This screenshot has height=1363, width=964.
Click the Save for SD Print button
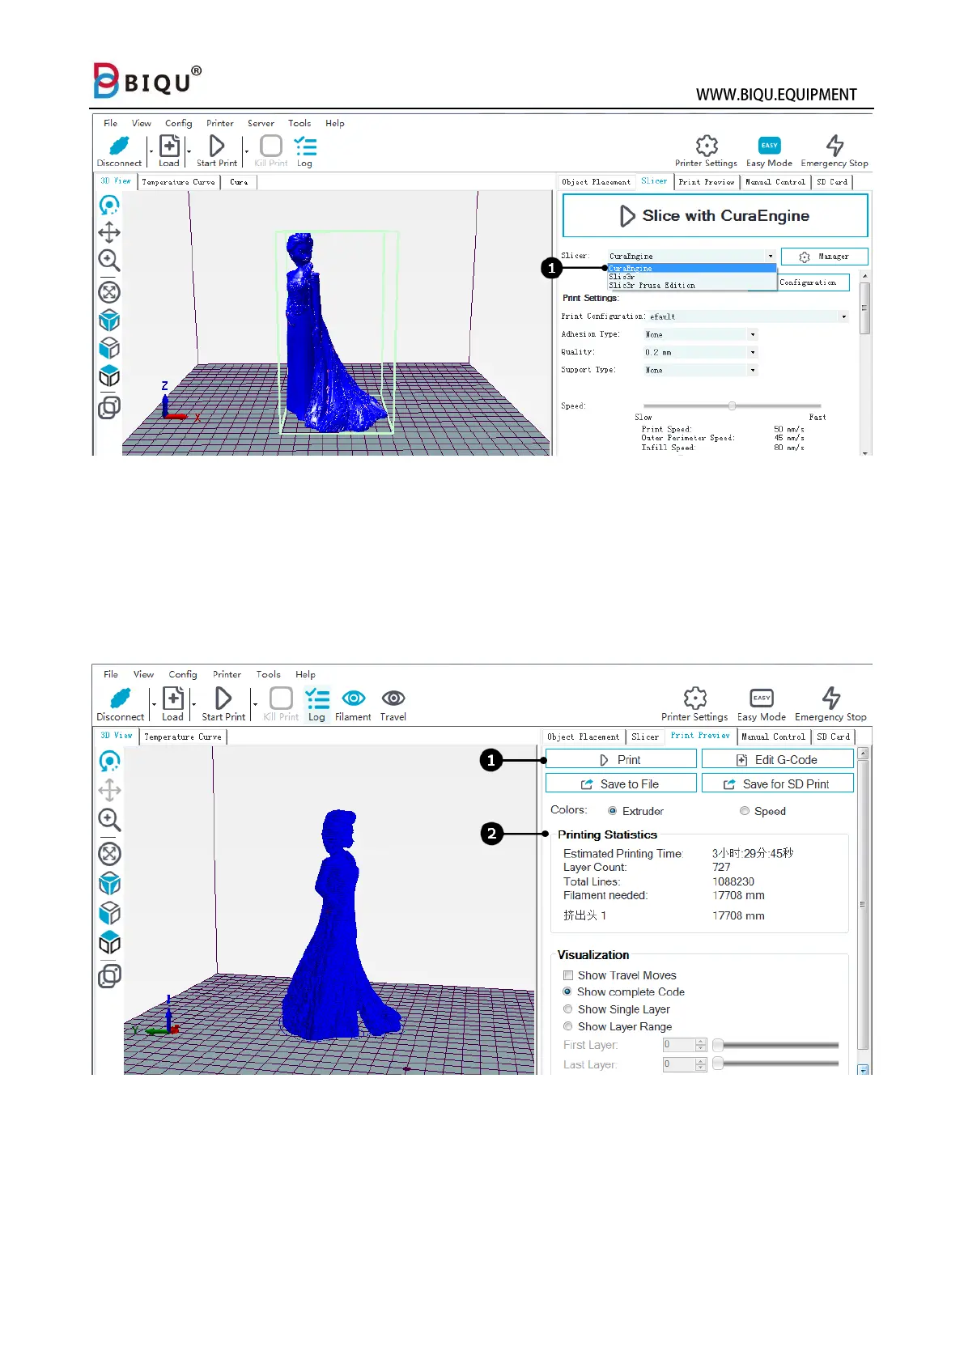[x=777, y=783]
